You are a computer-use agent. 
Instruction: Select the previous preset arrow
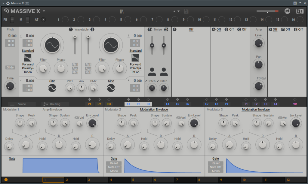pos(174,11)
